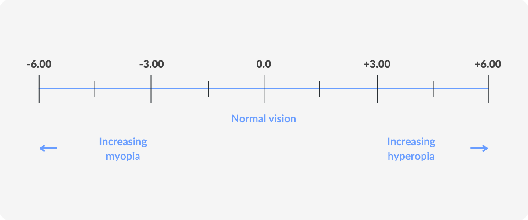The image size is (528, 220).
Task: Click the blue line between 0.0 tick and next short tick
Action: coord(292,89)
